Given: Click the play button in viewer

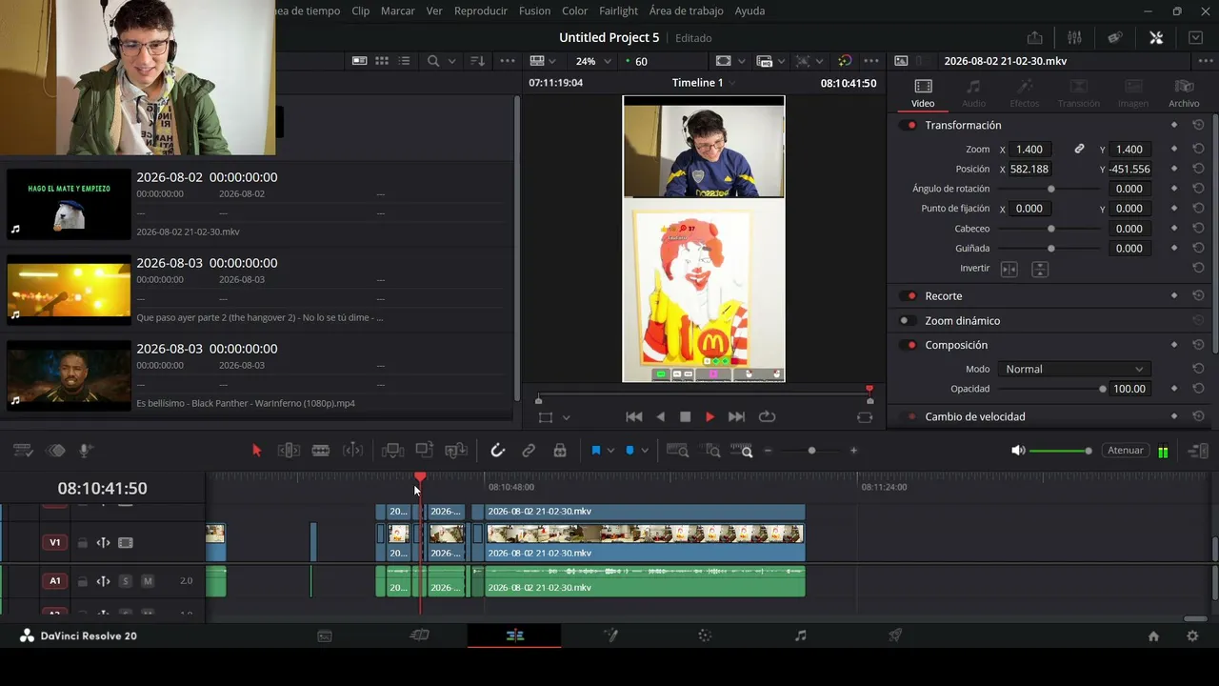Looking at the screenshot, I should (x=709, y=417).
